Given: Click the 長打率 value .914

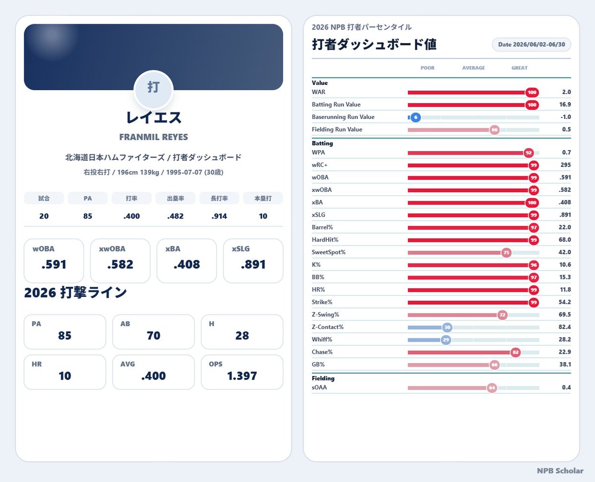Looking at the screenshot, I should coord(219,216).
